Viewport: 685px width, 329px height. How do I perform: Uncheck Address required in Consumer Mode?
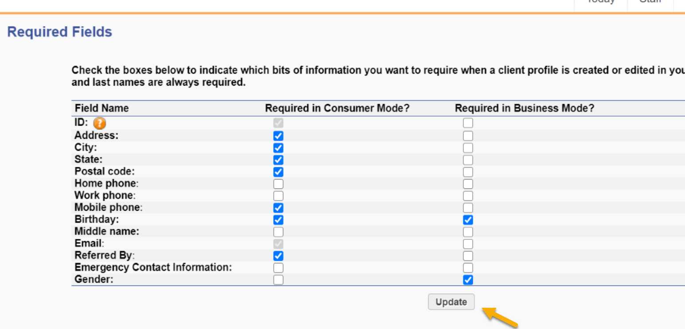tap(278, 136)
